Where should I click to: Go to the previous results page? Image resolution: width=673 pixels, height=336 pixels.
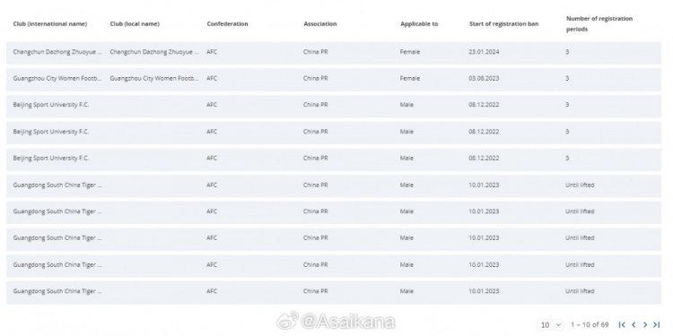[x=634, y=325]
